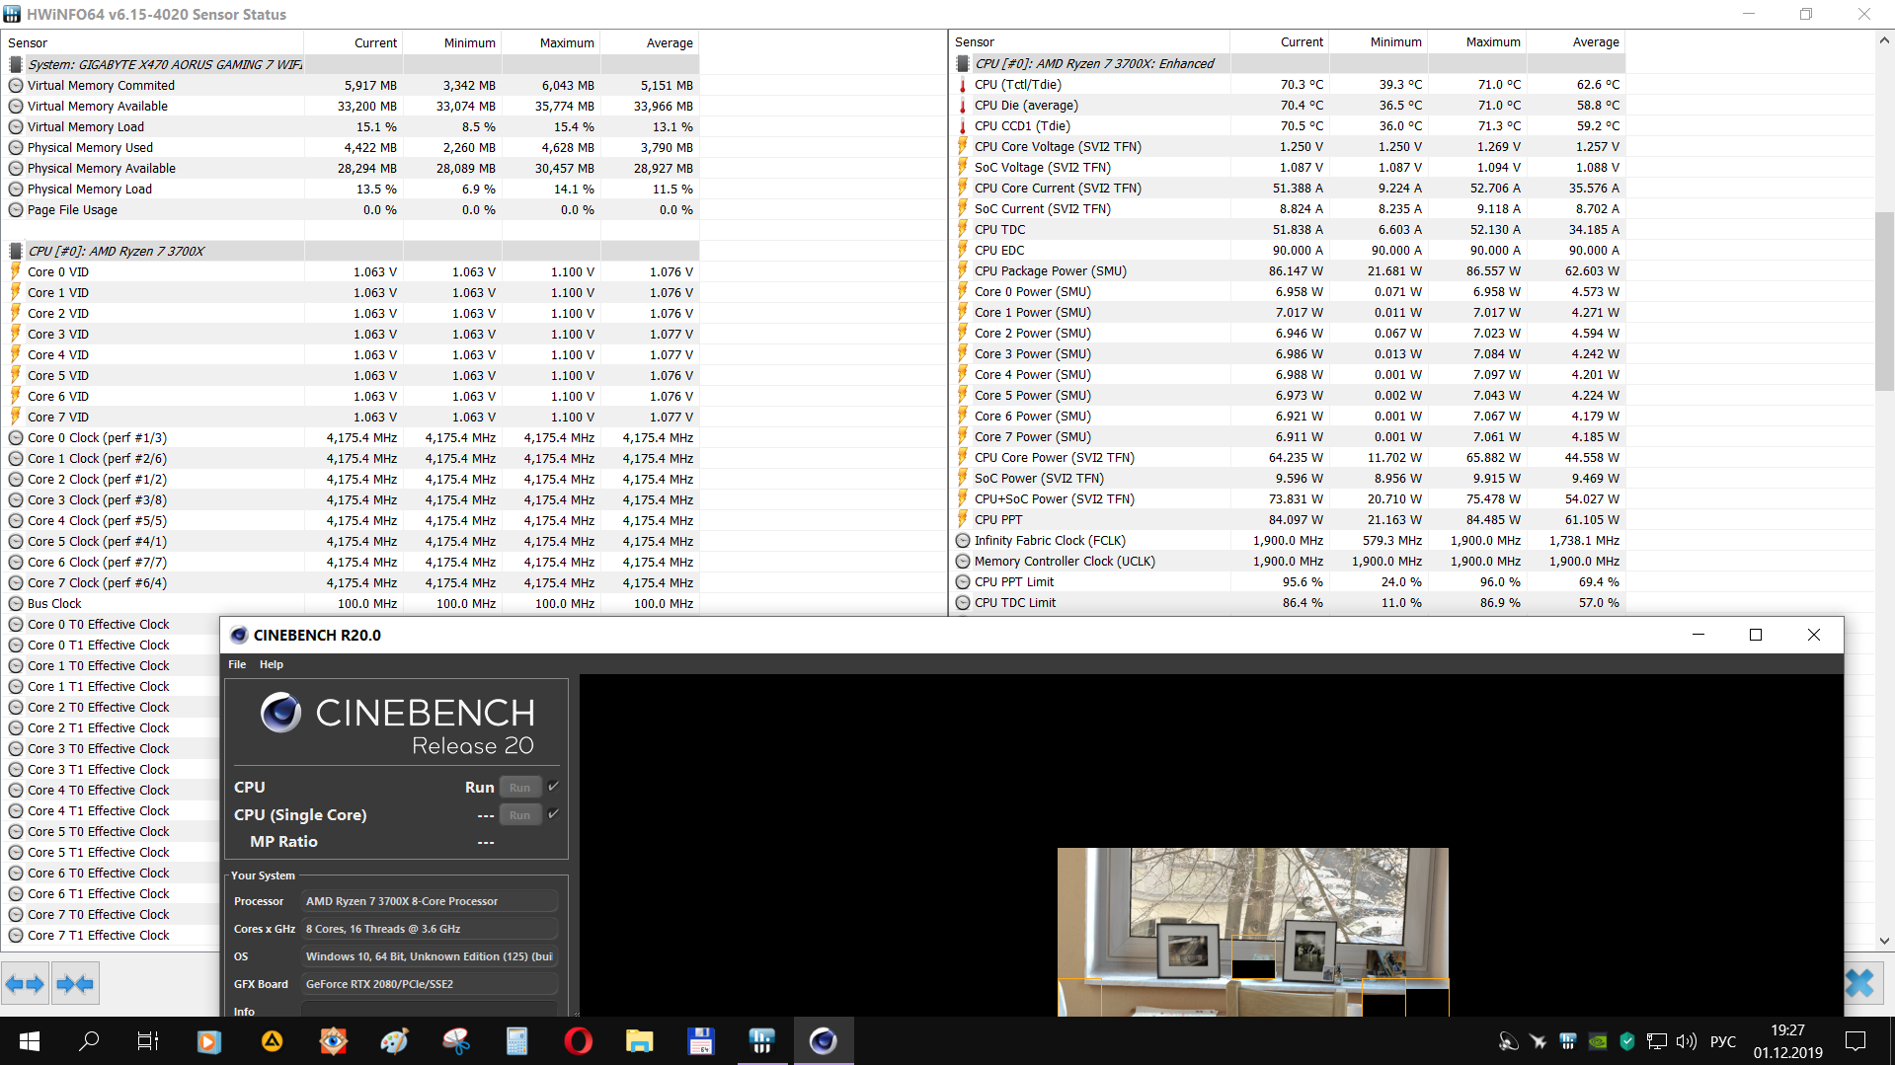Click the green shield antivirus tray icon
The height and width of the screenshot is (1065, 1895).
(x=1627, y=1041)
